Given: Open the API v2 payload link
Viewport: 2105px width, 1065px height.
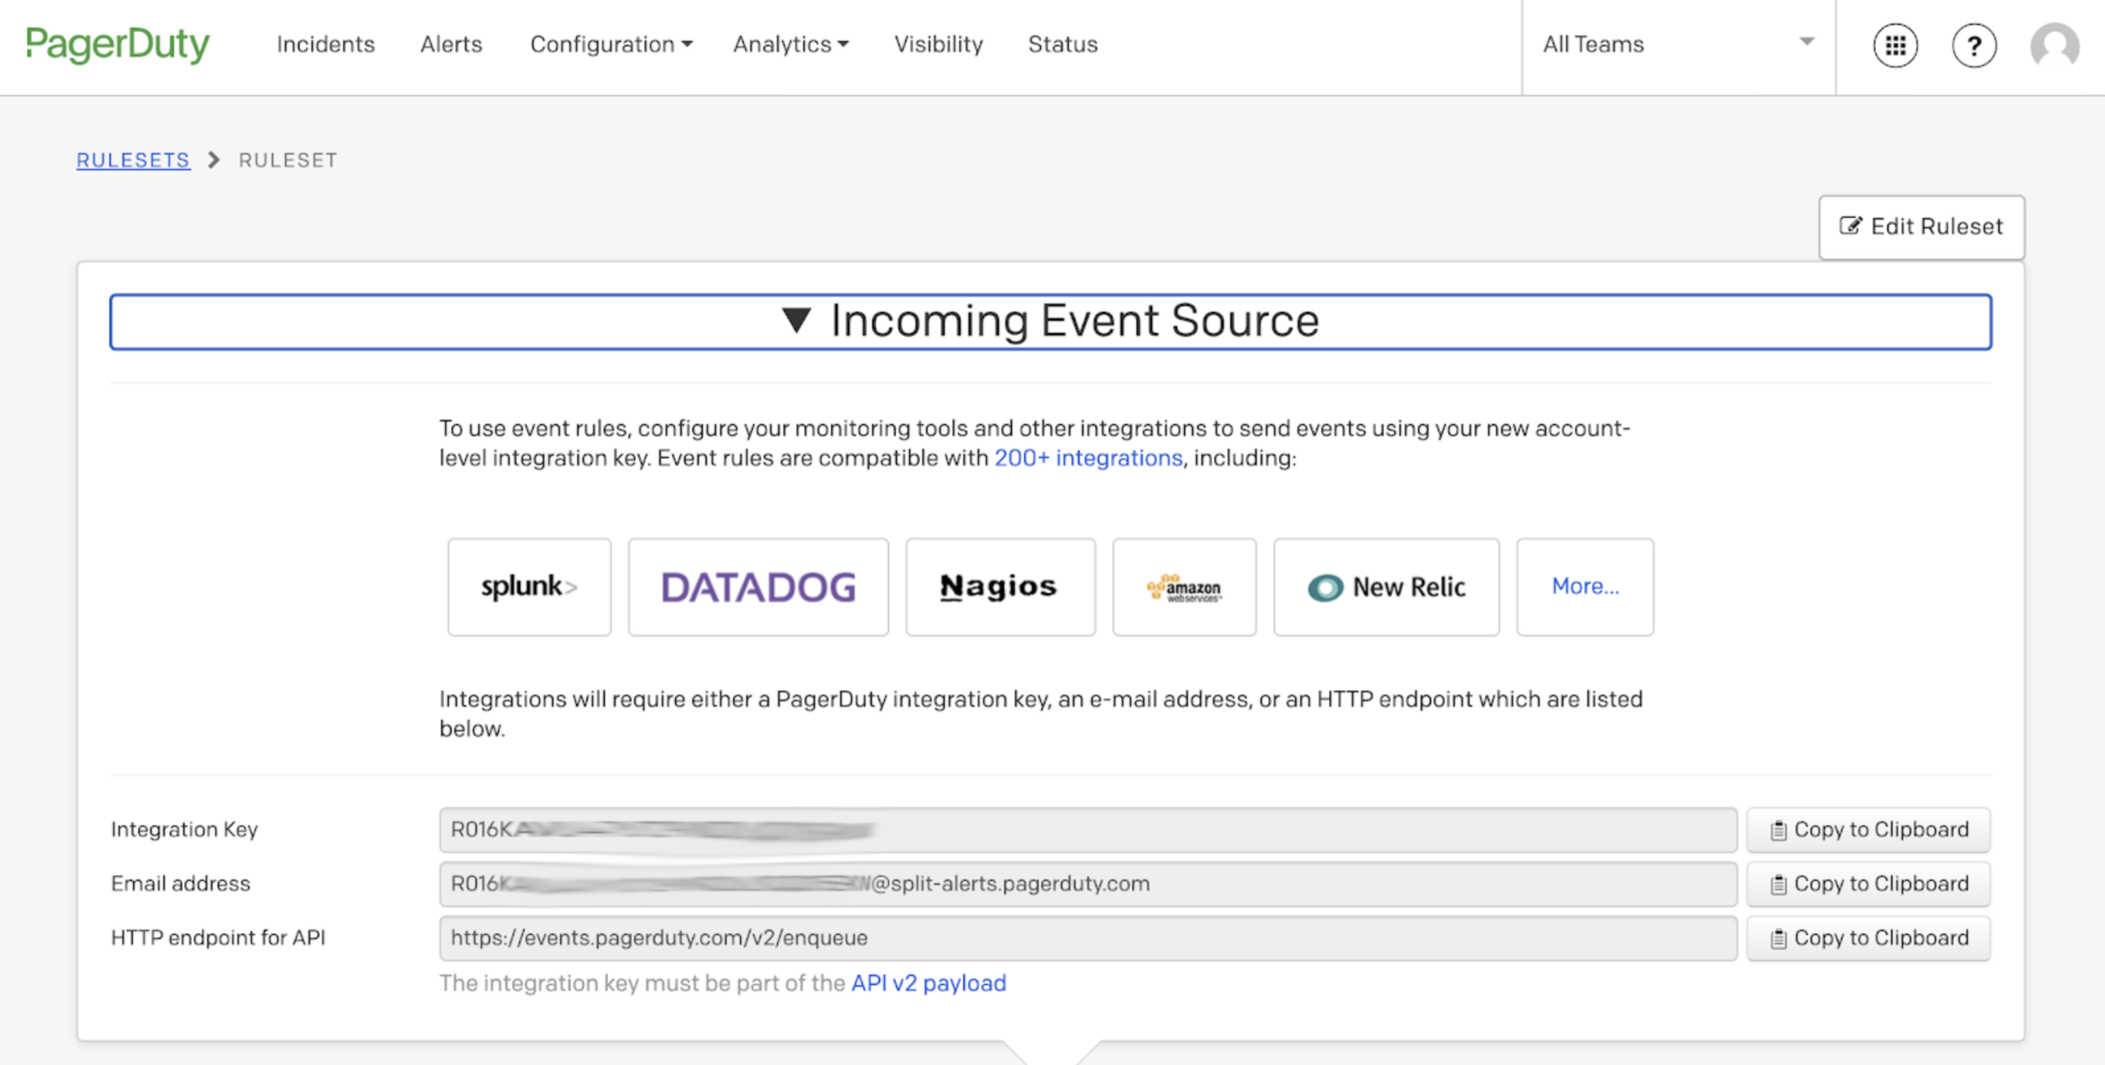Looking at the screenshot, I should pos(928,983).
